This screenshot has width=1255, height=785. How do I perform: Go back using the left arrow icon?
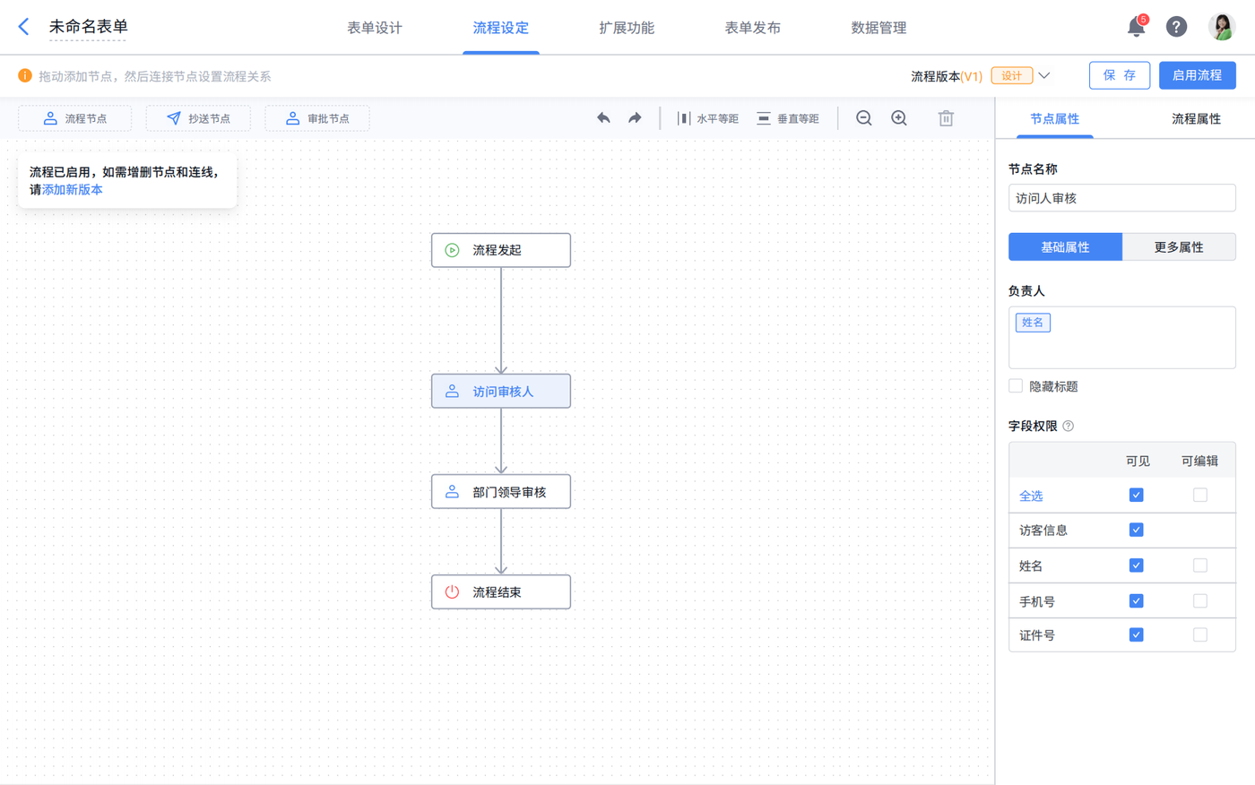pyautogui.click(x=24, y=27)
